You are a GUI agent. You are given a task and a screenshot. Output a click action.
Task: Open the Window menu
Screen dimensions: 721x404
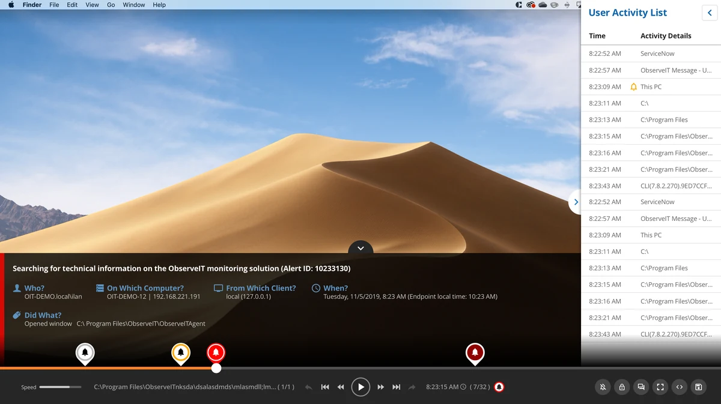click(x=134, y=5)
